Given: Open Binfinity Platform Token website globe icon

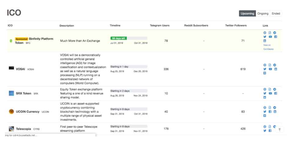Looking at the screenshot, I should coord(265,33).
